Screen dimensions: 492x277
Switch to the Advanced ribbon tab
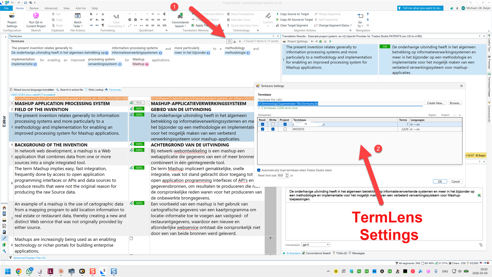(x=51, y=8)
